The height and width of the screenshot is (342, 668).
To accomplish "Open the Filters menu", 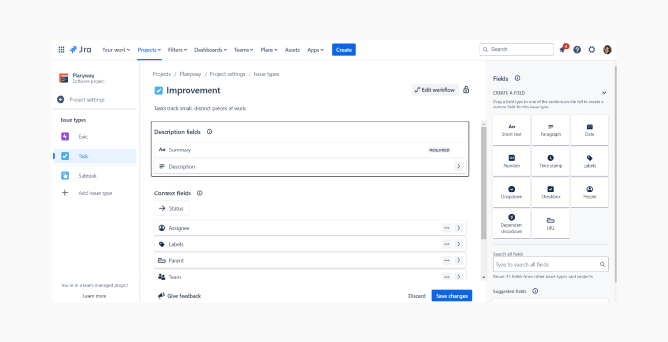I will coord(177,50).
